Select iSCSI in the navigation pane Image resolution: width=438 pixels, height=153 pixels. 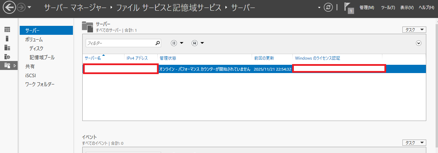(31, 75)
